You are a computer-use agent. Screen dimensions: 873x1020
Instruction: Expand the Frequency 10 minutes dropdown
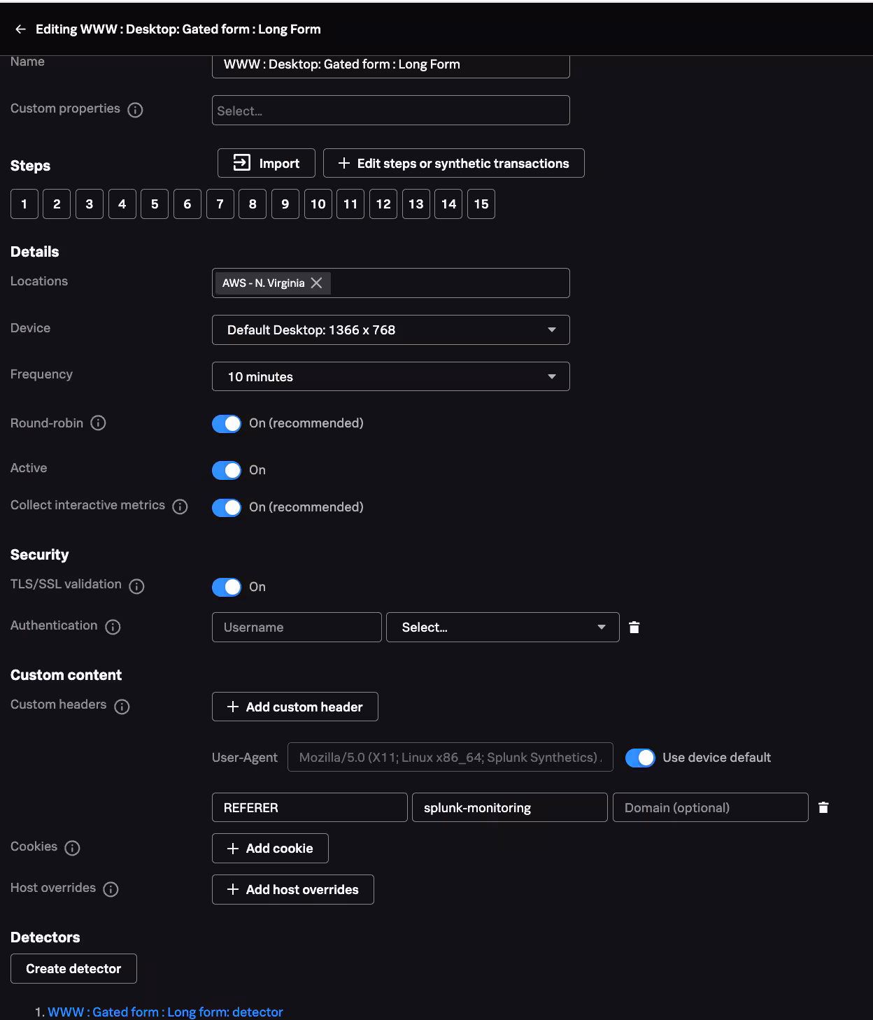click(390, 377)
